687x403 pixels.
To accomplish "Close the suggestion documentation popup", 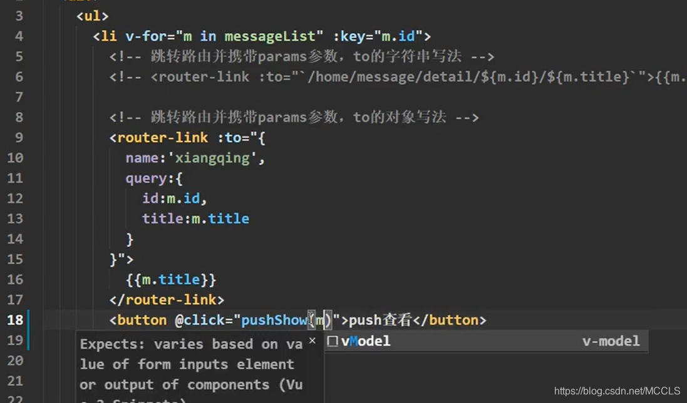I will pos(312,340).
